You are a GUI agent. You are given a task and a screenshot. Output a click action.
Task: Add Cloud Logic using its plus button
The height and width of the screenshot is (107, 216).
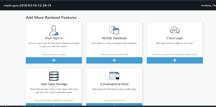click(x=175, y=60)
